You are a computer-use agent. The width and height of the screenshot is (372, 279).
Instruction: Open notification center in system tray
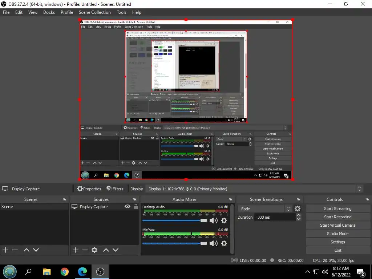[361, 272]
